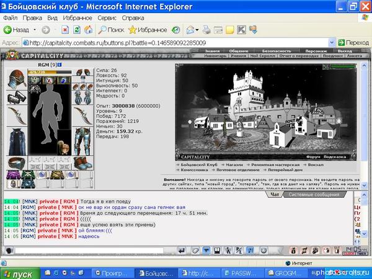
Task: Go to Вокзал location link
Action: (x=316, y=165)
